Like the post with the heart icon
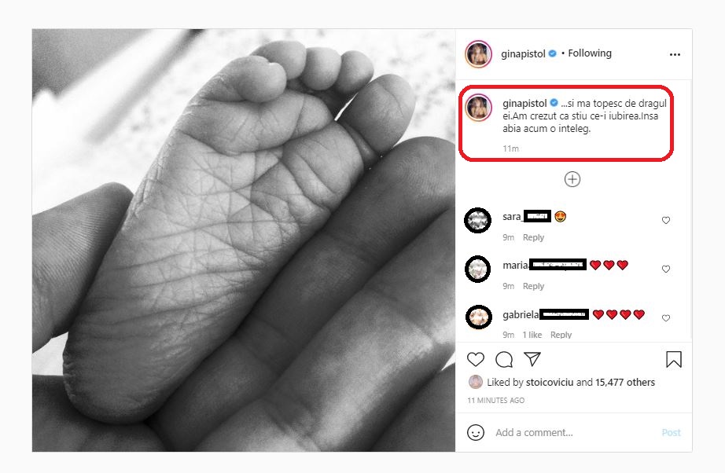The width and height of the screenshot is (725, 473). click(x=476, y=360)
